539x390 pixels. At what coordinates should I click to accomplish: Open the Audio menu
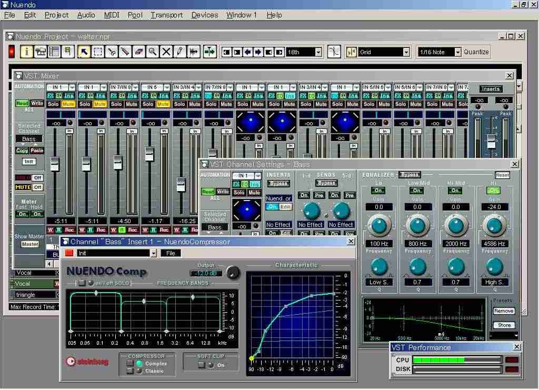point(86,15)
